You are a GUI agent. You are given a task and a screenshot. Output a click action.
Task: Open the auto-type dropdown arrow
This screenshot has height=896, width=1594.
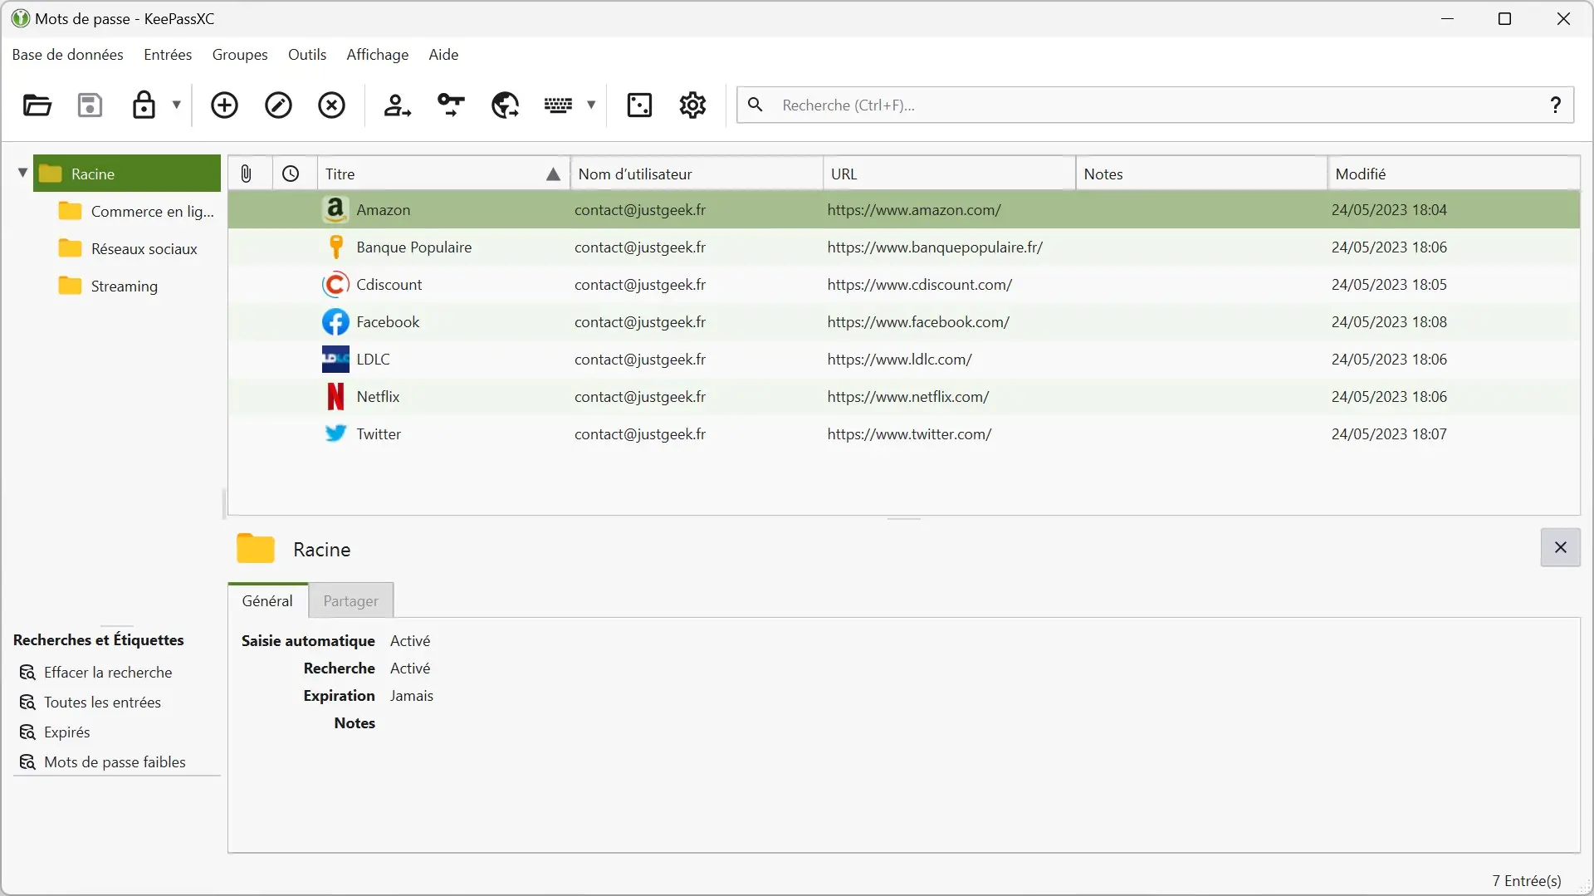(591, 105)
